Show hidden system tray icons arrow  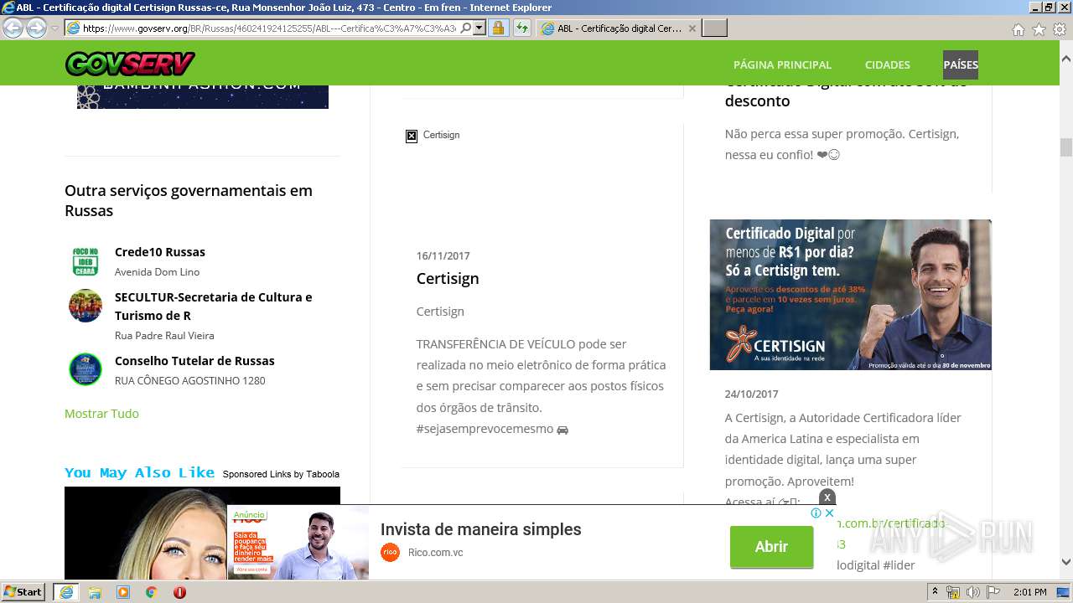point(936,592)
